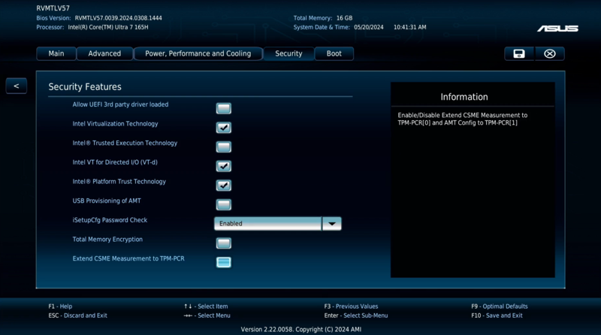The width and height of the screenshot is (601, 335).
Task: Select Total Memory Encryption label
Action: (x=107, y=239)
